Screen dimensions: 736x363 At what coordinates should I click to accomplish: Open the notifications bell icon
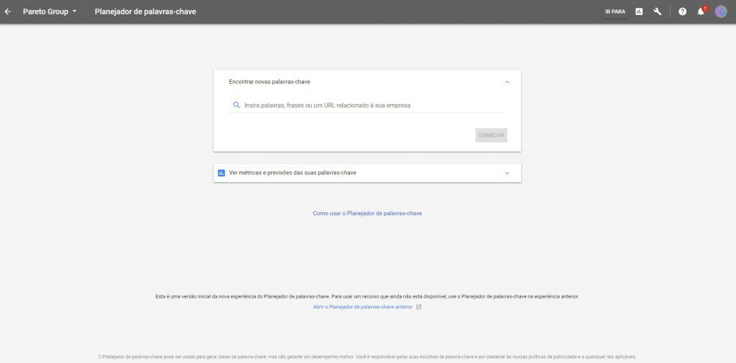pyautogui.click(x=701, y=11)
